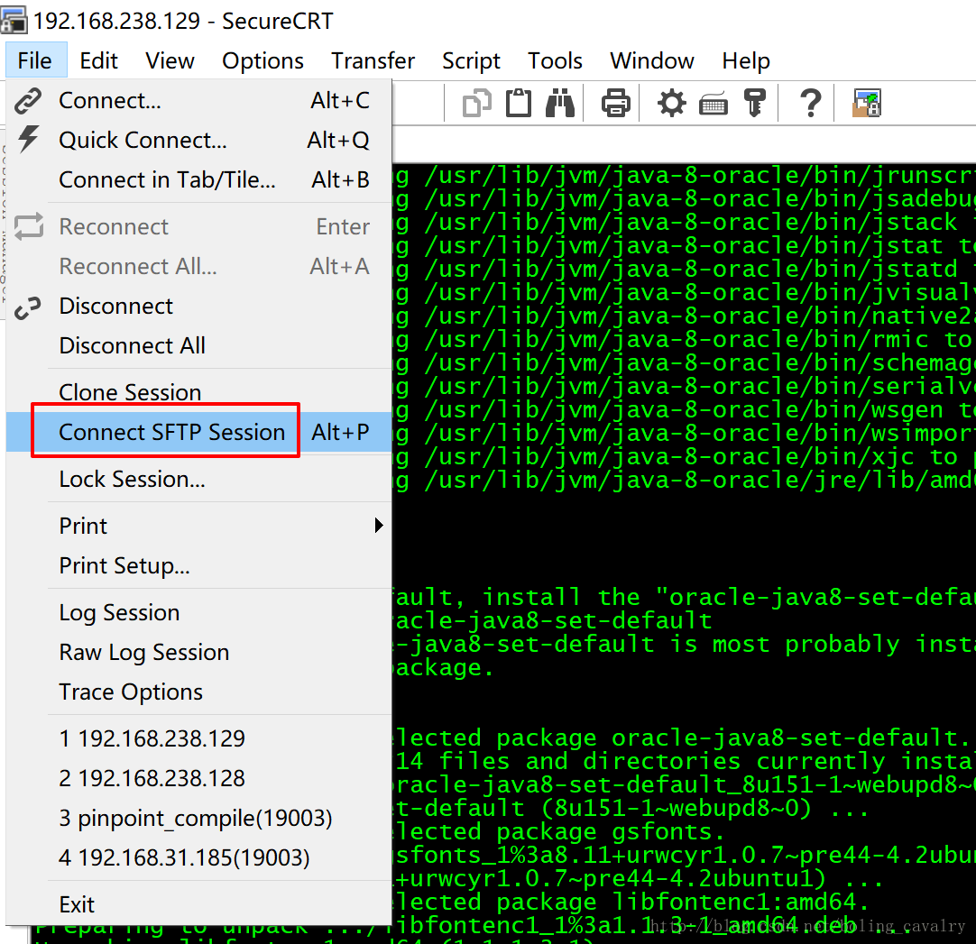Toggle Trace Options menu item

pyautogui.click(x=198, y=692)
